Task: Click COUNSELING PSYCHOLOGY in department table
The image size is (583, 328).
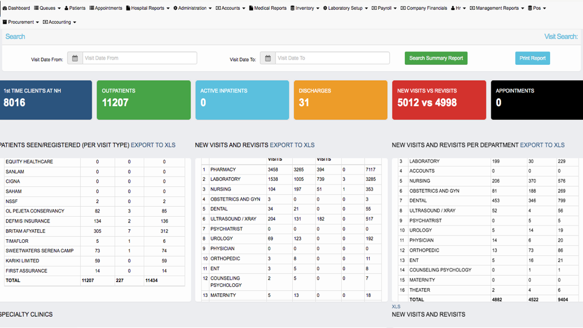Action: coord(440,270)
